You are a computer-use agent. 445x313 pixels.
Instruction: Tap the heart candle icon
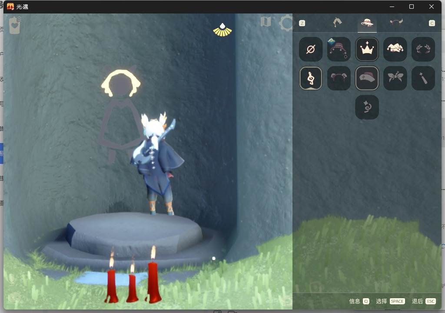click(15, 26)
